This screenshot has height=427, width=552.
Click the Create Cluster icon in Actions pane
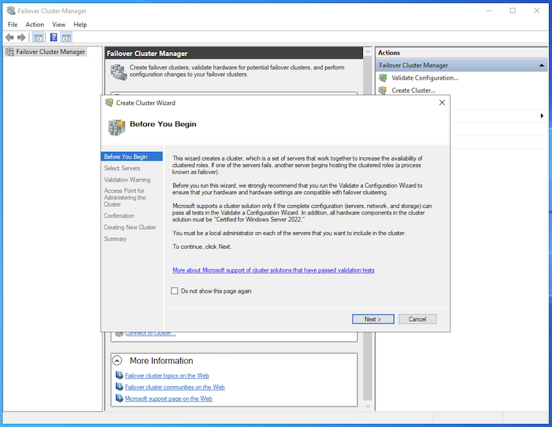pos(383,91)
